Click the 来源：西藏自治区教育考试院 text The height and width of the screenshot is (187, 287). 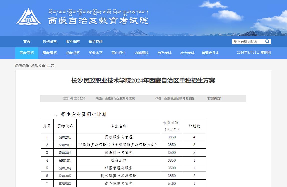[x=115, y=98]
